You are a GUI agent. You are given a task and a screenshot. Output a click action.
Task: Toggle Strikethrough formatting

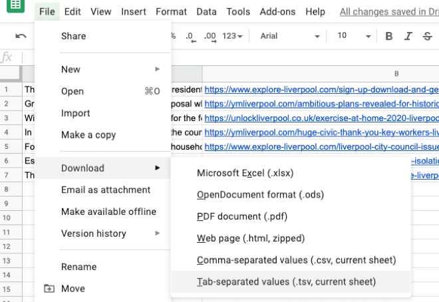(427, 36)
